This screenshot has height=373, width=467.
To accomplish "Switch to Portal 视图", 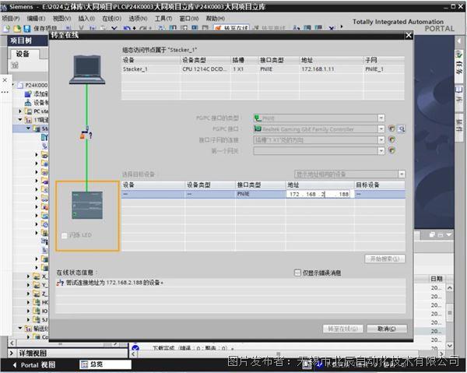I will click(x=34, y=365).
